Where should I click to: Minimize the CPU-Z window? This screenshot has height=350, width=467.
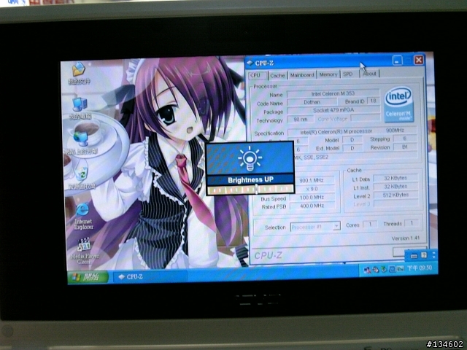pyautogui.click(x=397, y=61)
